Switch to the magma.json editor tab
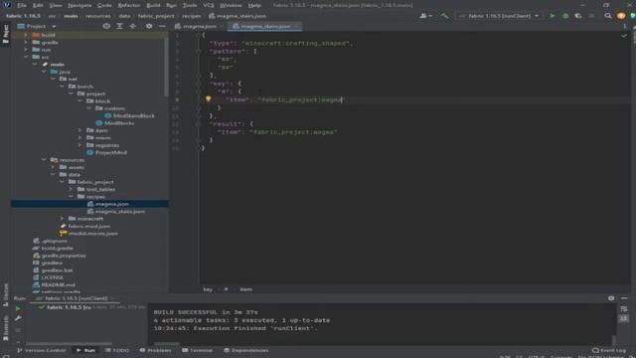Screen dimensions: 636x358 tap(199, 26)
